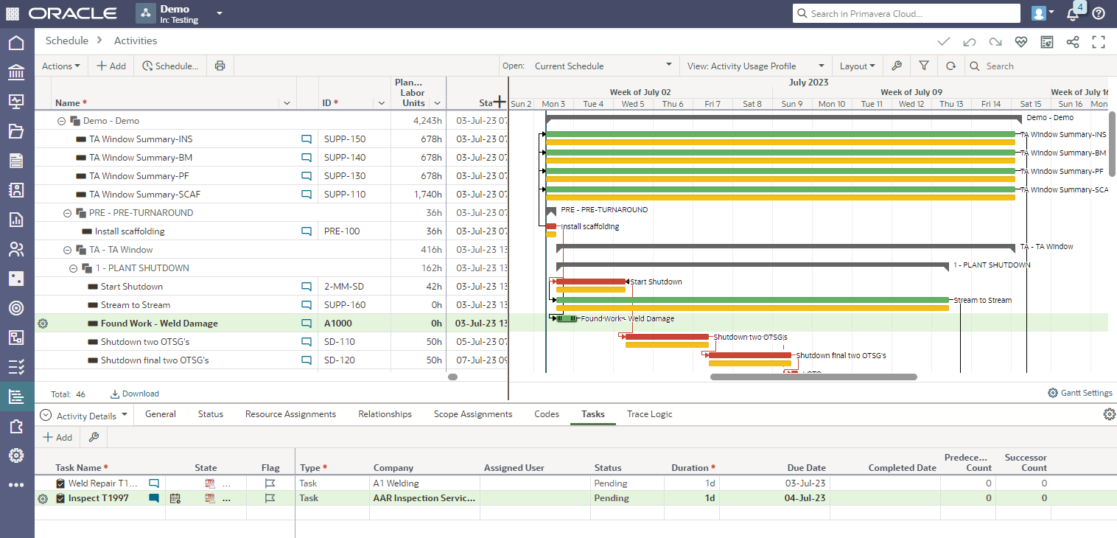Click the Gantt chart horizontal scrollbar

point(813,377)
